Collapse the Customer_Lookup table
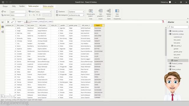189x106 pixels. pos(169,34)
